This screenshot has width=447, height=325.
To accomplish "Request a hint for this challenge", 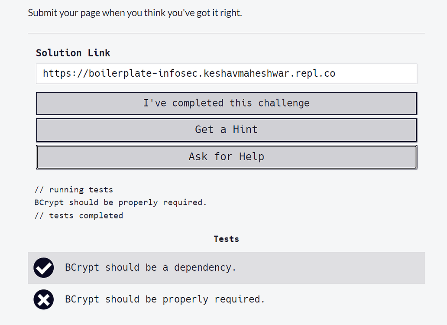I will [226, 130].
